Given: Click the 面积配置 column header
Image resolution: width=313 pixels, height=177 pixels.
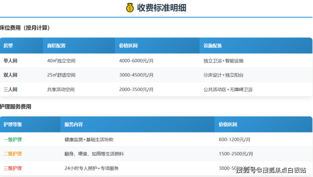Looking at the screenshot, I should pos(56,46).
